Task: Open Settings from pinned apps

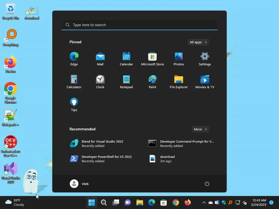Action: click(x=205, y=59)
